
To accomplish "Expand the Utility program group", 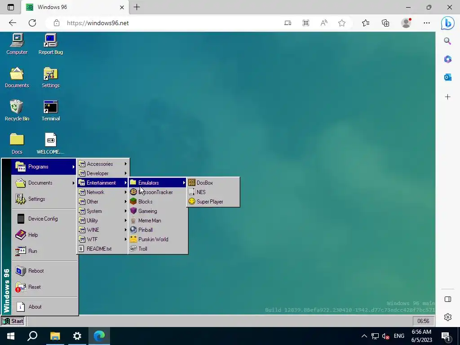I will tap(103, 220).
